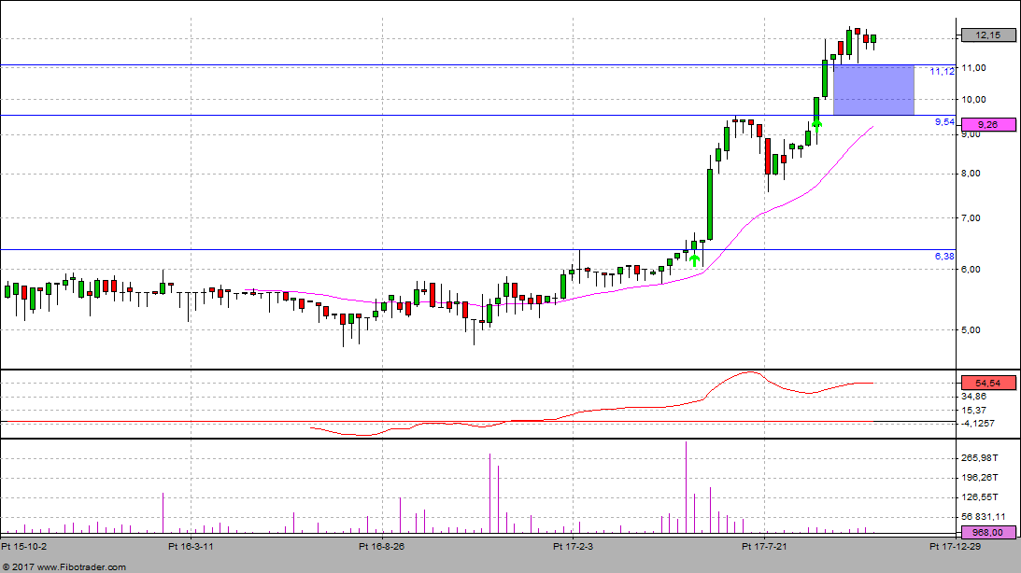Image resolution: width=1021 pixels, height=573 pixels.
Task: Click the current price label 12,15
Action: pos(987,35)
